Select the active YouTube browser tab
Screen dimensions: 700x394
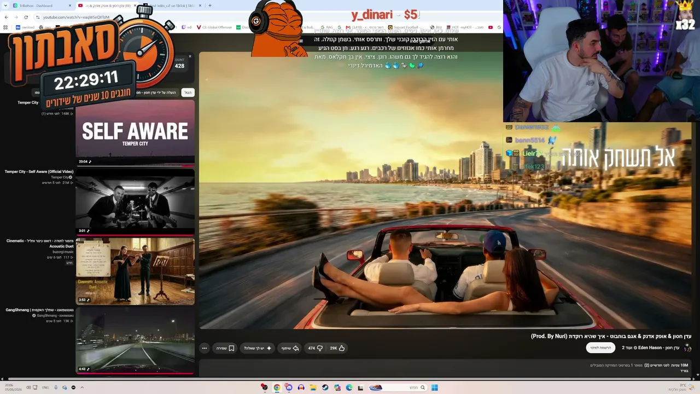(108, 5)
